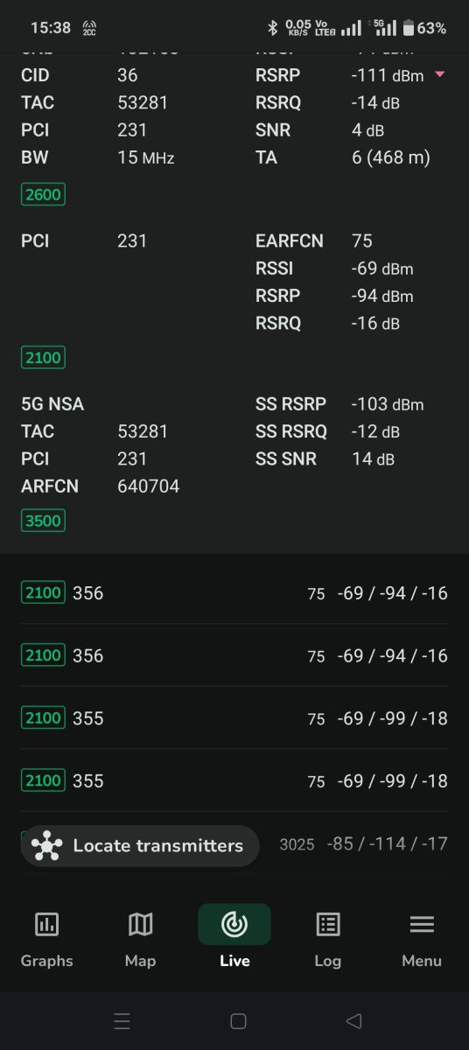The width and height of the screenshot is (469, 1050).
Task: Tap the Locate transmitters network icon
Action: point(46,845)
